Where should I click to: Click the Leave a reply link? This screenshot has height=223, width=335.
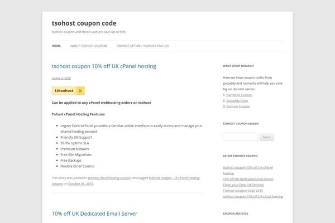point(61,78)
